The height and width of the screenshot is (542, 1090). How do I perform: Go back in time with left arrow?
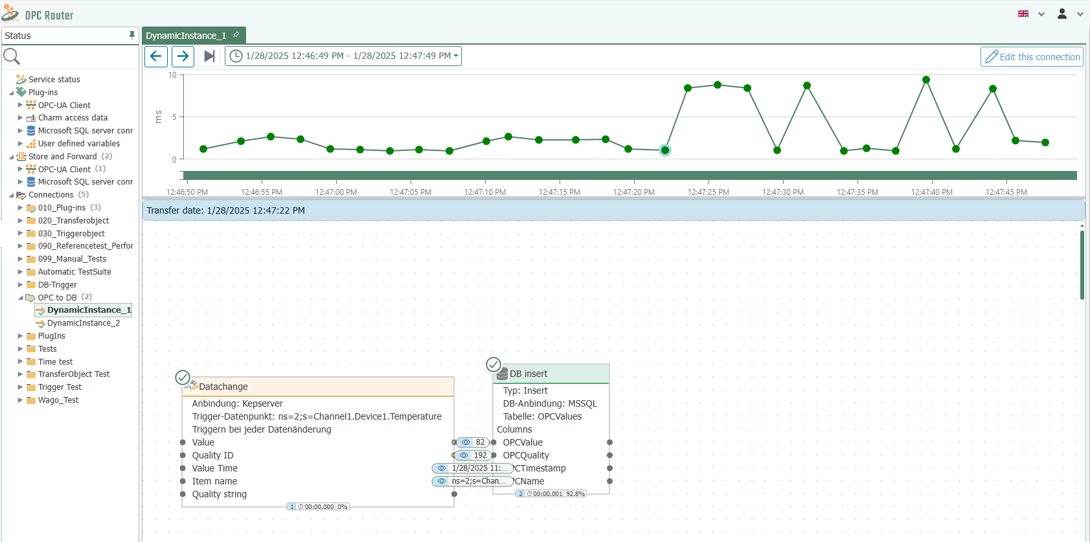click(x=156, y=56)
